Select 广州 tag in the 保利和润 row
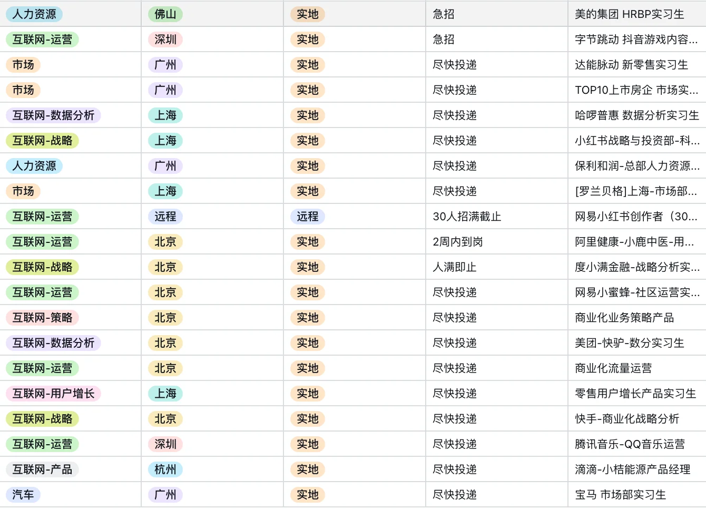 click(165, 166)
